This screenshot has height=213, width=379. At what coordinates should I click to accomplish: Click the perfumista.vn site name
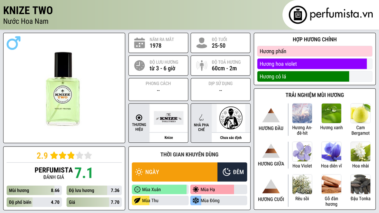pos(341,14)
